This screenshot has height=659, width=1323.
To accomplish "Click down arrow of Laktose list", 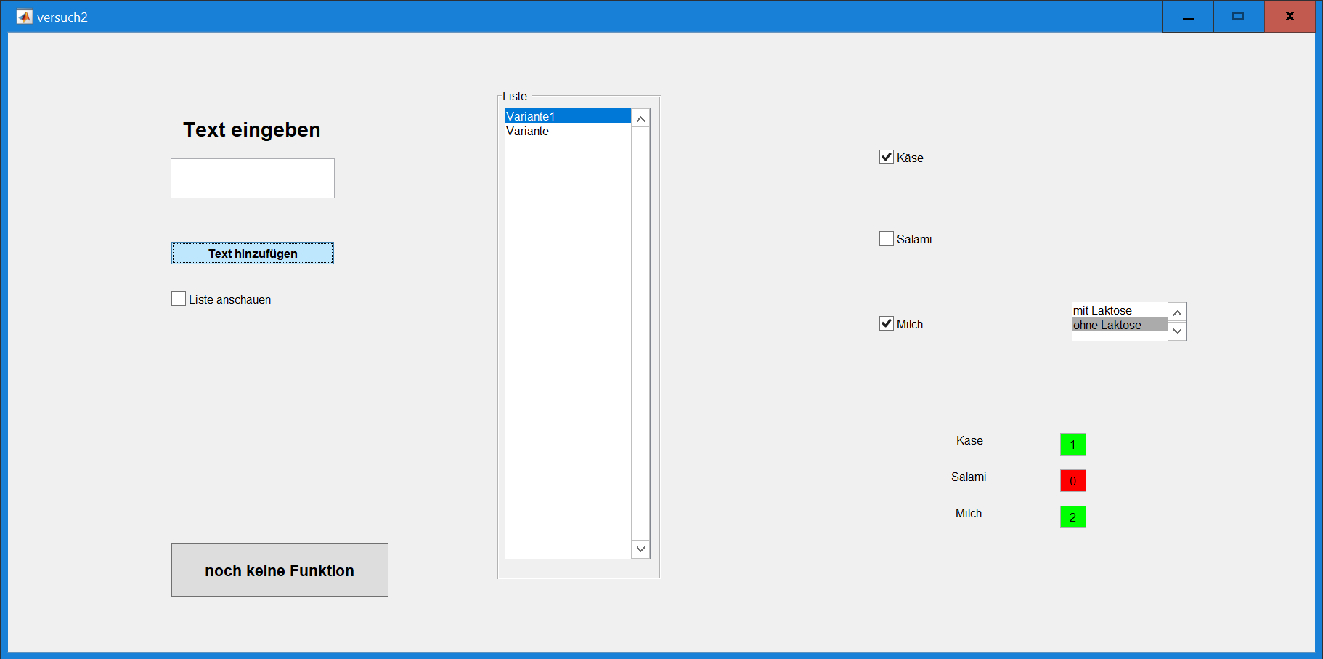I will point(1178,331).
